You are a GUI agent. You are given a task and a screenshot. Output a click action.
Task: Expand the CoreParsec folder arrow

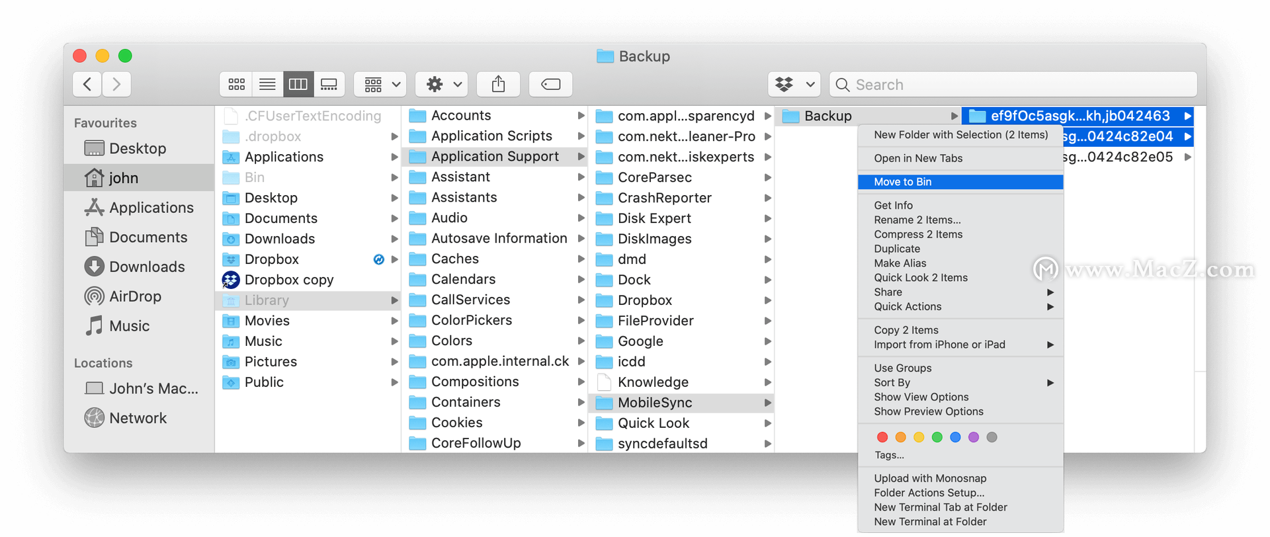click(x=767, y=177)
